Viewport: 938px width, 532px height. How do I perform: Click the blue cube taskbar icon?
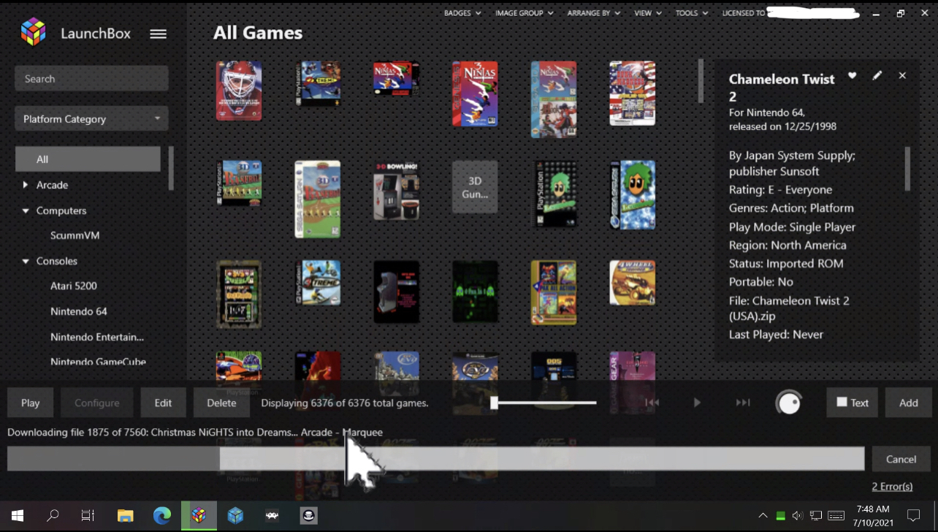pyautogui.click(x=235, y=516)
